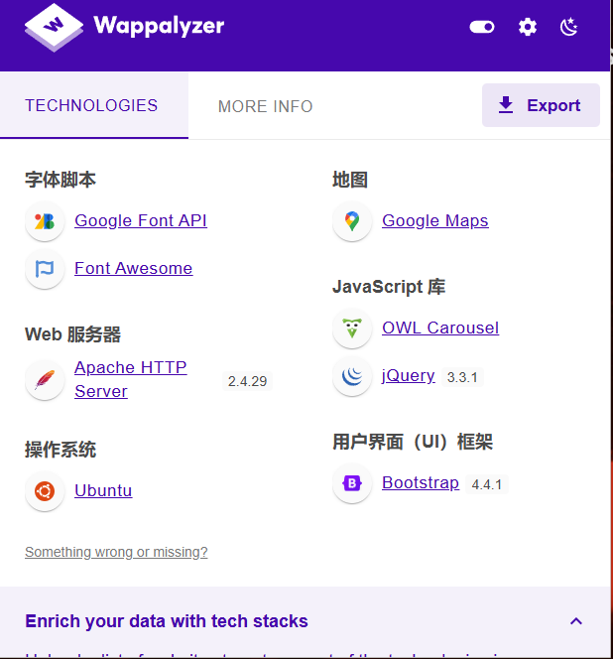The image size is (613, 659).
Task: Click the JavaScript 库 category heading
Action: (389, 287)
